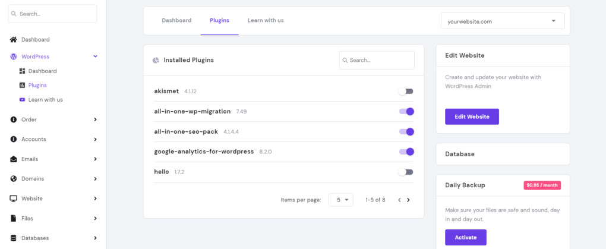
Task: Turn off google-analytics-for-wordpress toggle
Action: coord(406,152)
